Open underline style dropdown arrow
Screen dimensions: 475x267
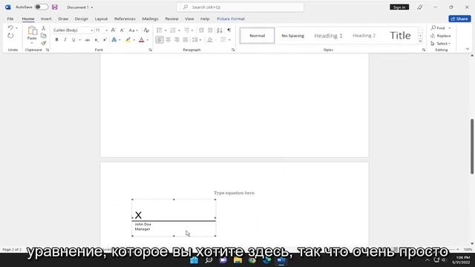(79, 40)
